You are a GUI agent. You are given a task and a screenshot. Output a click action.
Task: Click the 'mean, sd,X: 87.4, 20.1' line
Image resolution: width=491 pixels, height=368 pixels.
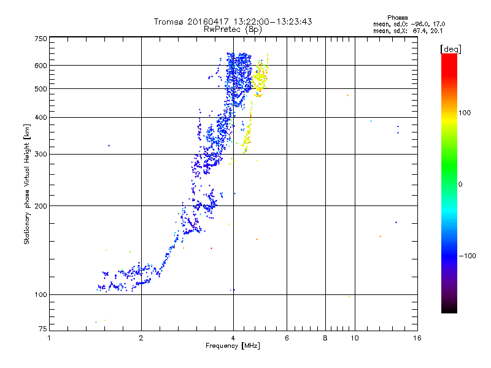point(408,31)
